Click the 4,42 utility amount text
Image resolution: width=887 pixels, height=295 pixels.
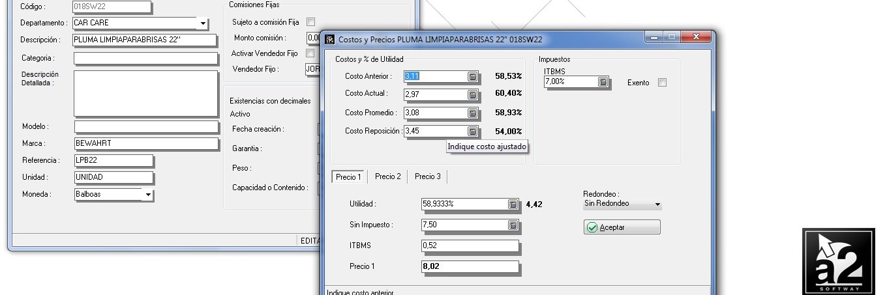point(534,204)
